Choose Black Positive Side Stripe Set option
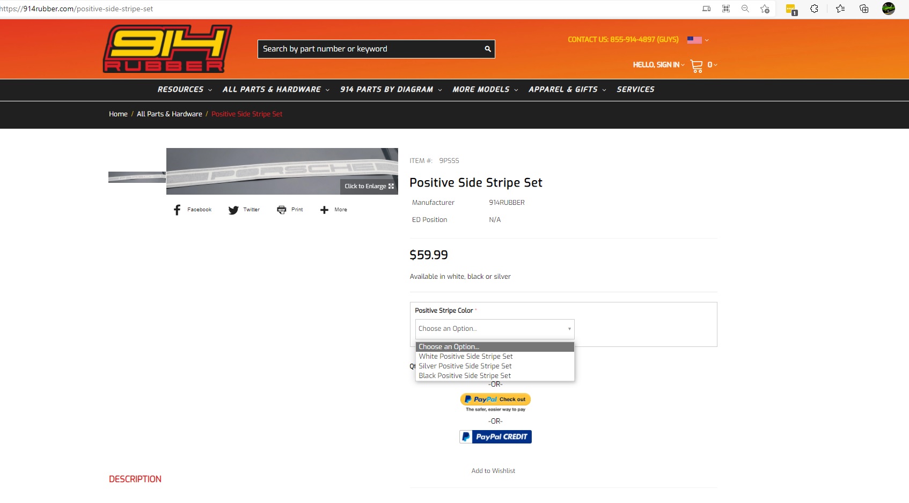The height and width of the screenshot is (503, 909). (x=465, y=376)
